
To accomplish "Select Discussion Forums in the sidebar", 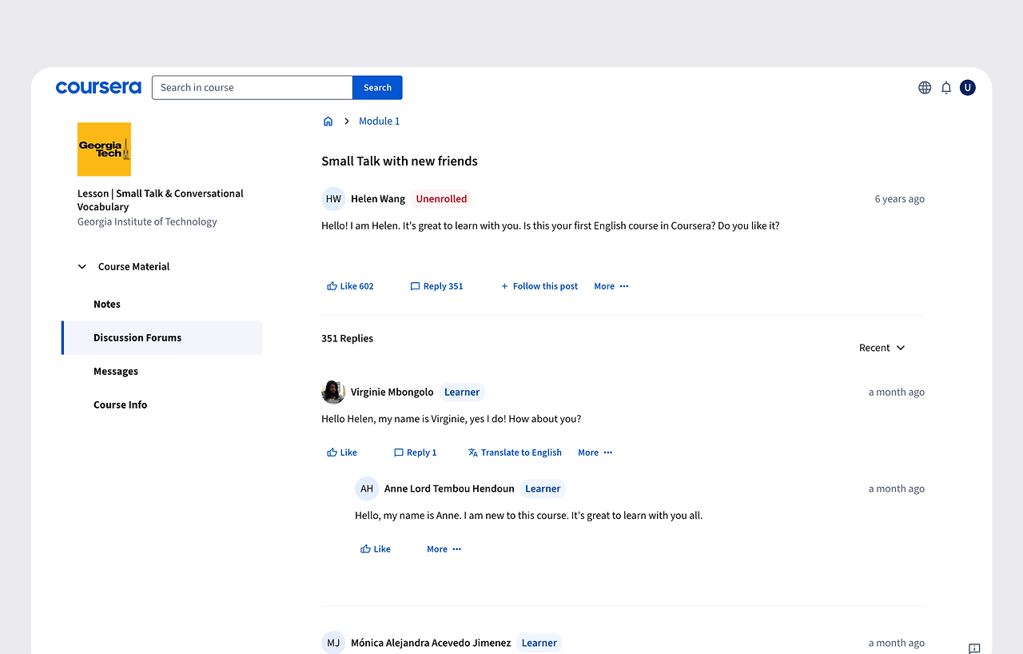I will click(137, 337).
